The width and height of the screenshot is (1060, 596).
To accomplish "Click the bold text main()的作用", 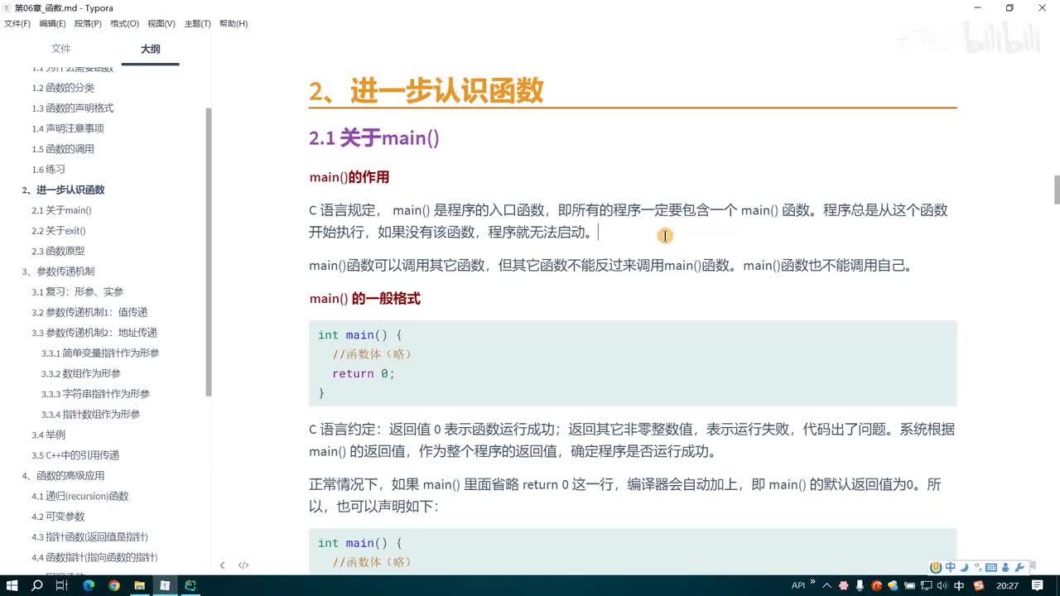I will tap(349, 177).
